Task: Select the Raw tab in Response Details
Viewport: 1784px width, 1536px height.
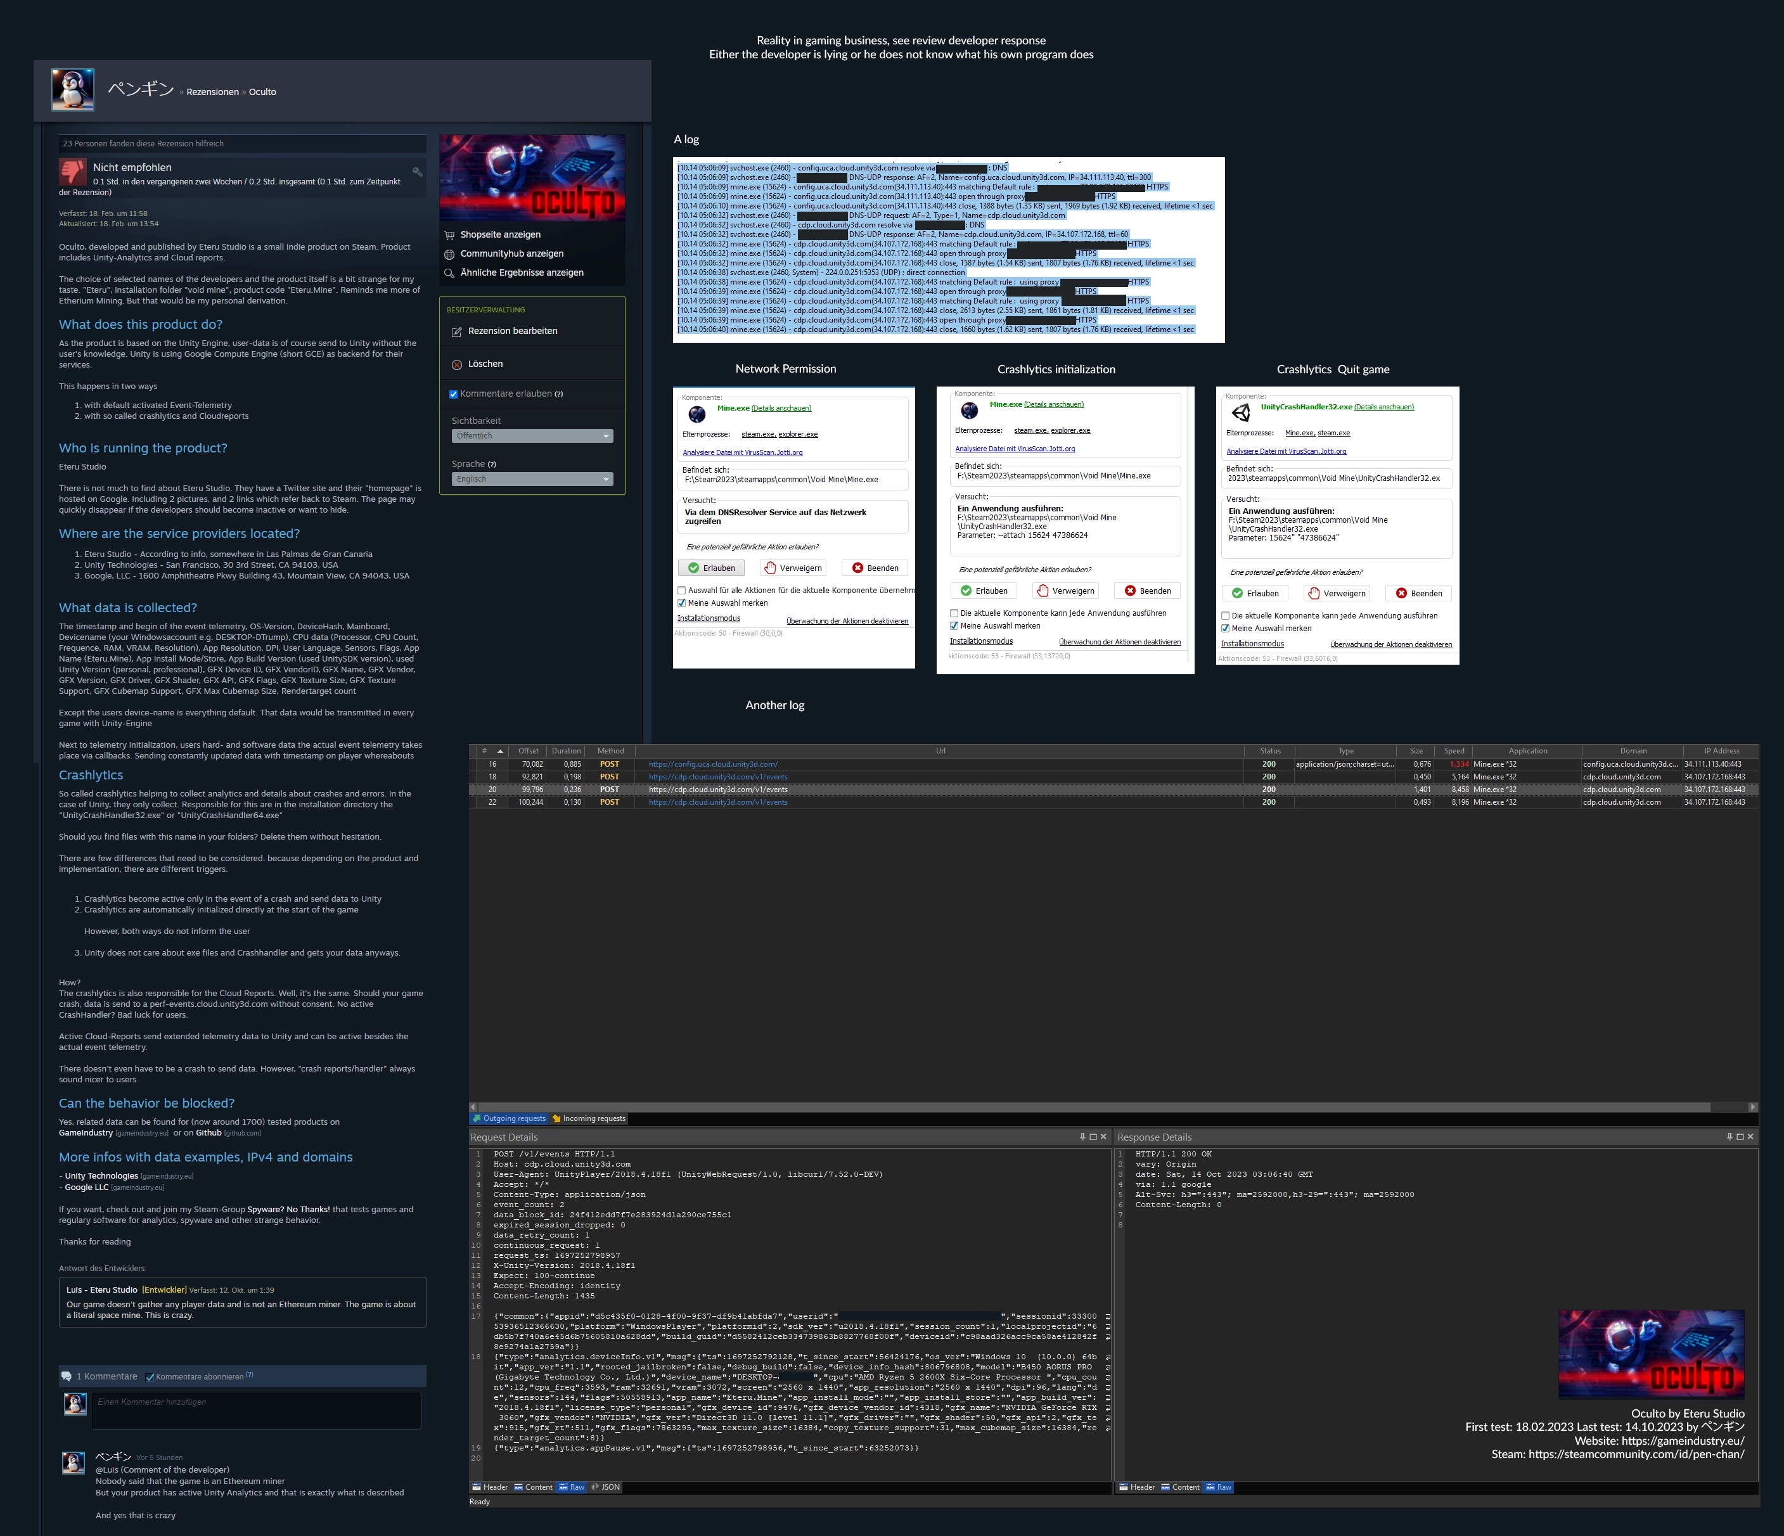Action: [x=1218, y=1488]
